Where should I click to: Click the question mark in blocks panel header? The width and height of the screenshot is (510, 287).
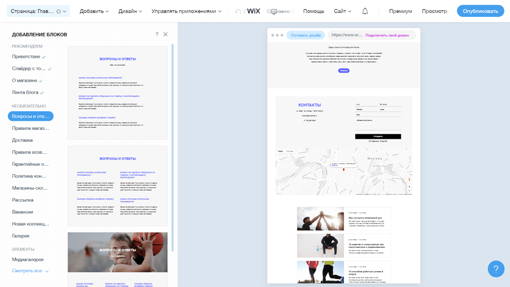pos(157,35)
